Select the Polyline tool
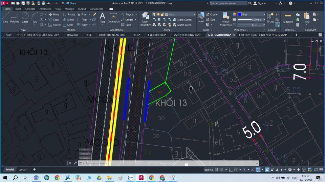 tap(15, 18)
